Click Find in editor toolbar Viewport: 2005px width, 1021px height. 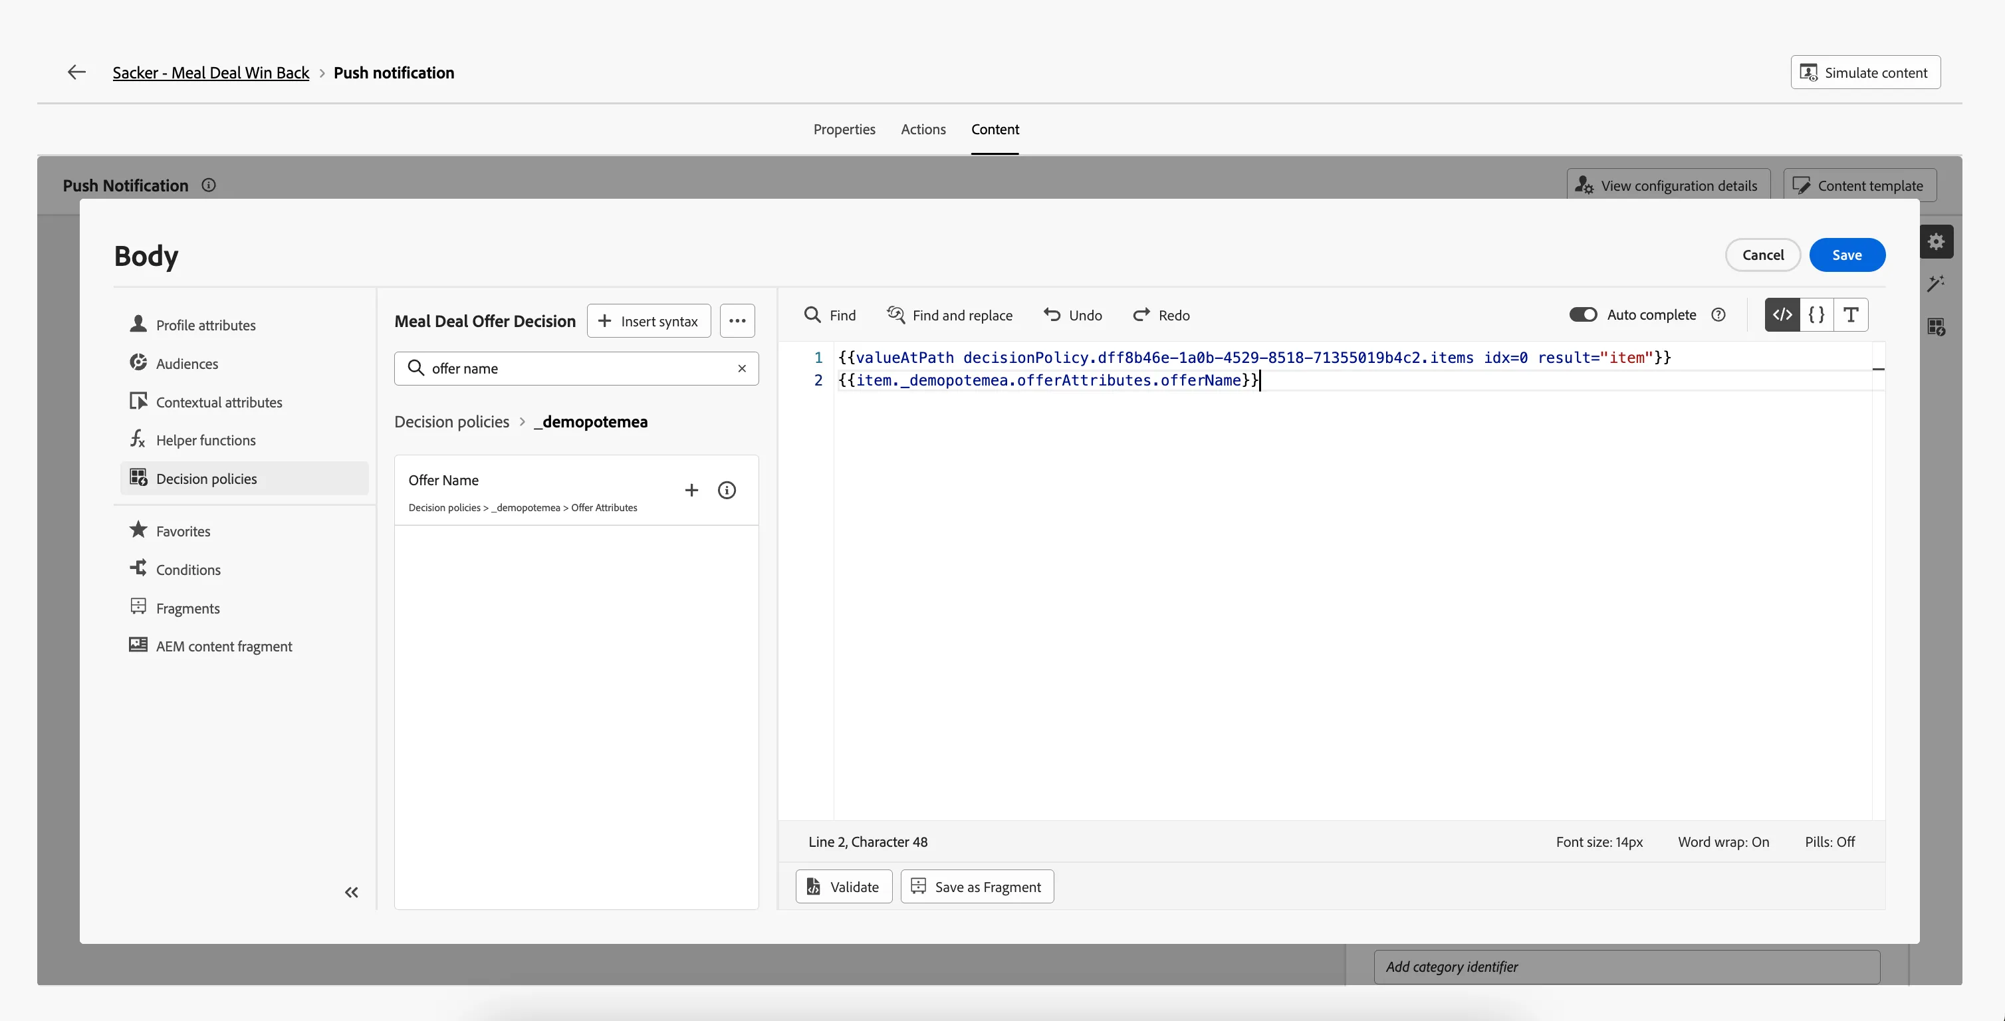coord(830,315)
